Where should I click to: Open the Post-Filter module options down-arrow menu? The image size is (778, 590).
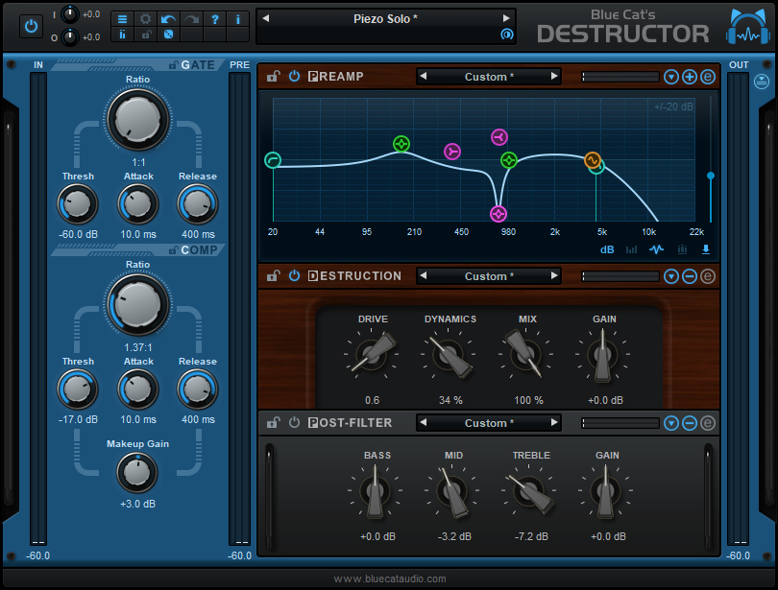tap(670, 423)
